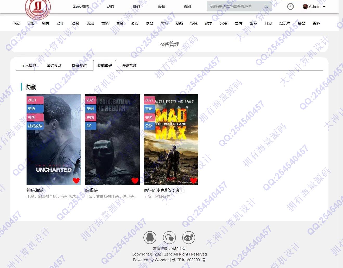
Task: Click the Wonder credit in footer
Action: (162, 260)
